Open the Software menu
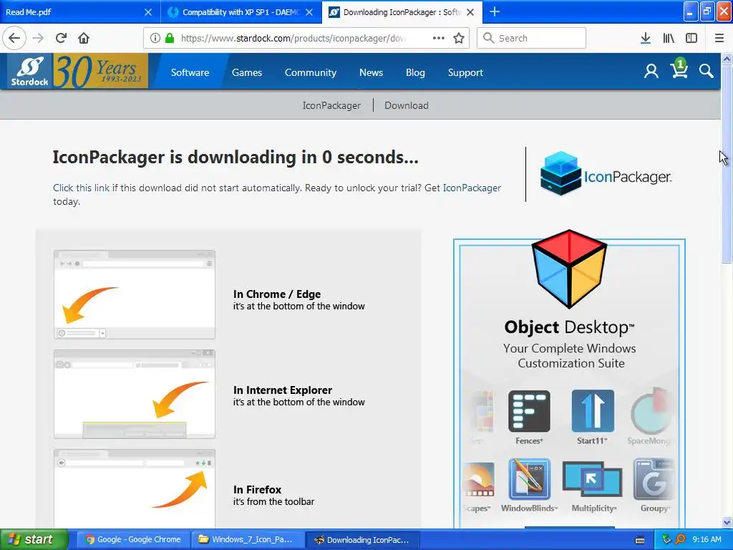This screenshot has height=550, width=733. pyautogui.click(x=190, y=72)
